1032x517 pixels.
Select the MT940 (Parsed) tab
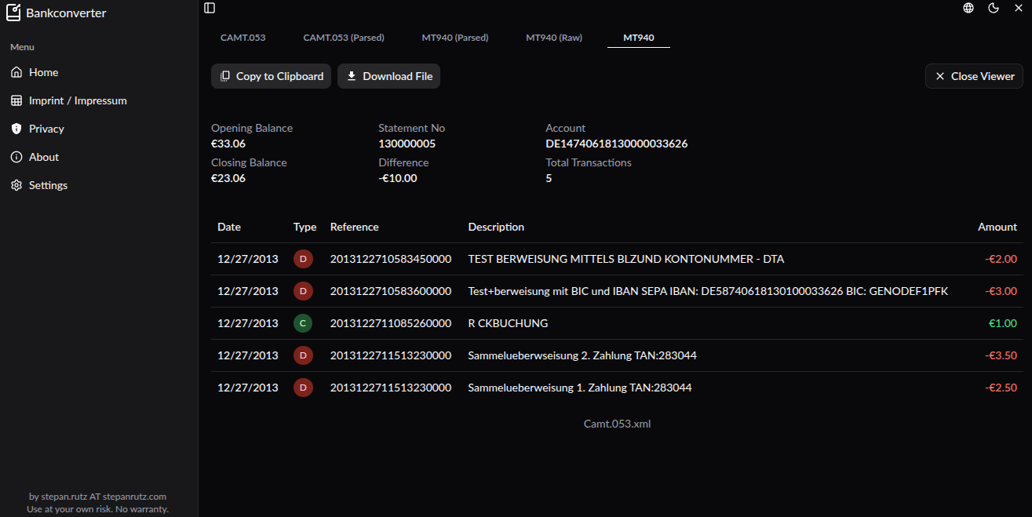click(x=455, y=38)
